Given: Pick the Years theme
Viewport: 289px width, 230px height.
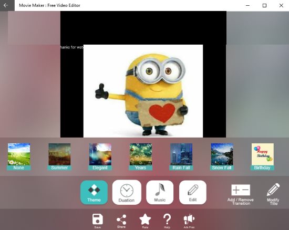Looking at the screenshot, I should tap(141, 156).
